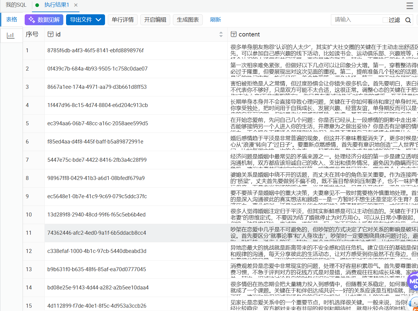
Task: Open content cell starting 很多单身朋友抱怨
Action: pos(323,50)
